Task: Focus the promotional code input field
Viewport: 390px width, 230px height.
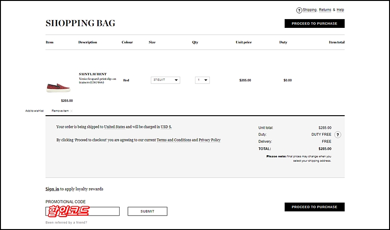Action: (82, 211)
